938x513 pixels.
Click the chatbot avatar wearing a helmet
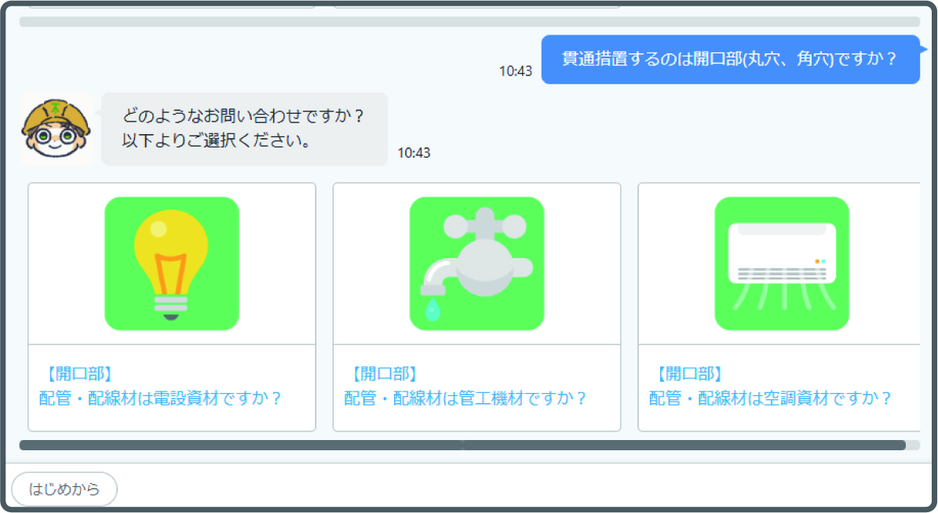(x=57, y=129)
